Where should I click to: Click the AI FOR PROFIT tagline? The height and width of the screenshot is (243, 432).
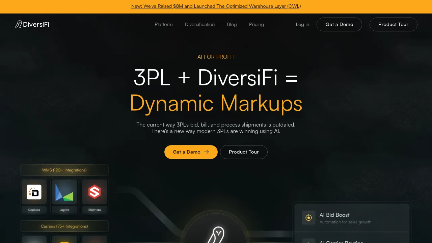pyautogui.click(x=216, y=57)
